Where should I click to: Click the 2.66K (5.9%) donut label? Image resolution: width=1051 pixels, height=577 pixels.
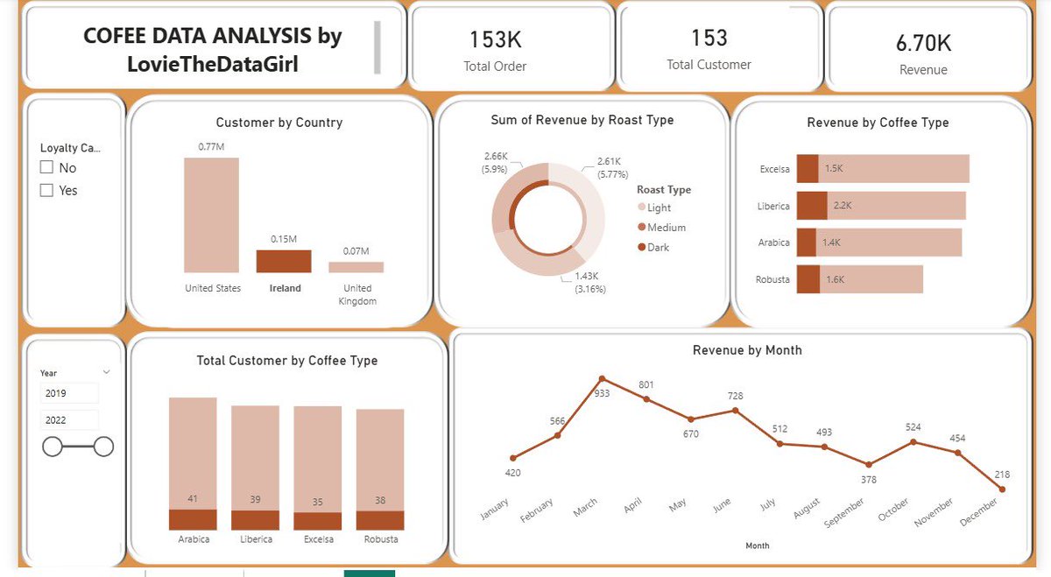click(x=496, y=163)
